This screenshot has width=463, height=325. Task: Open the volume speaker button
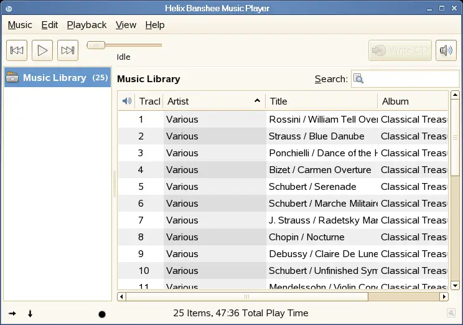pyautogui.click(x=446, y=50)
